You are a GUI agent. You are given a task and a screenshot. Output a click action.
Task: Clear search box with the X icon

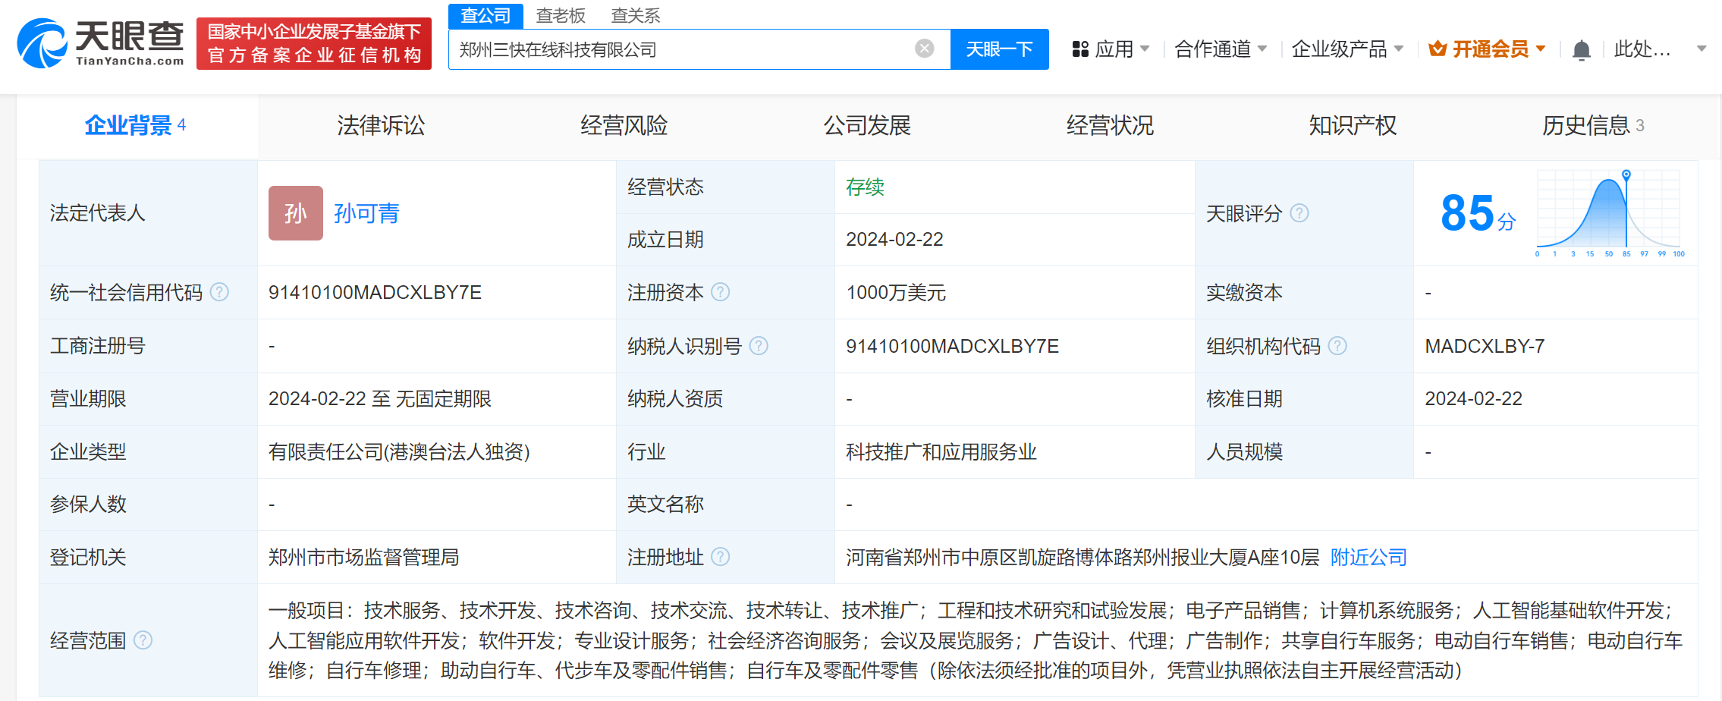click(923, 48)
